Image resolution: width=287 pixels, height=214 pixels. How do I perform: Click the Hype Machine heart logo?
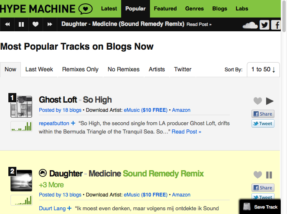(86, 8)
